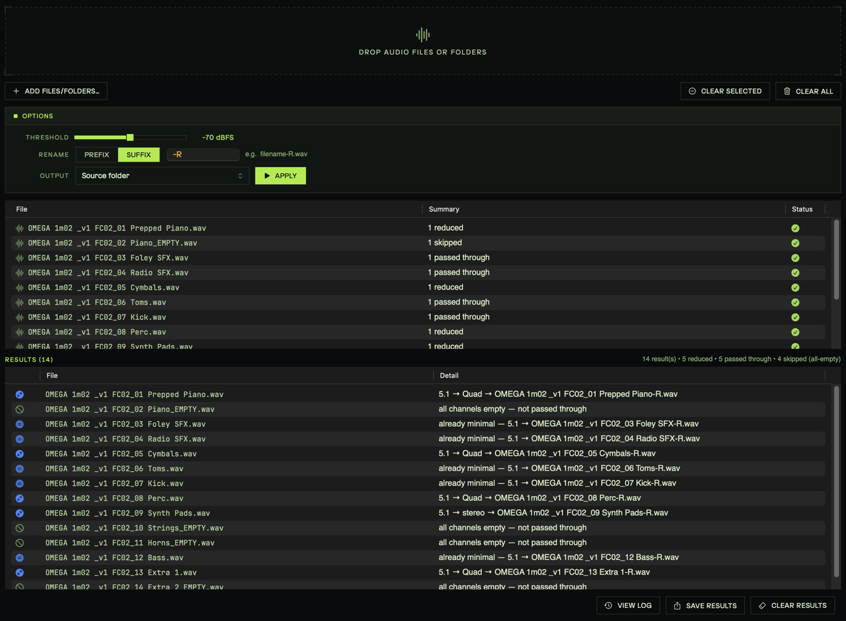Viewport: 846px width, 621px height.
Task: Click the Status column header
Action: click(802, 209)
